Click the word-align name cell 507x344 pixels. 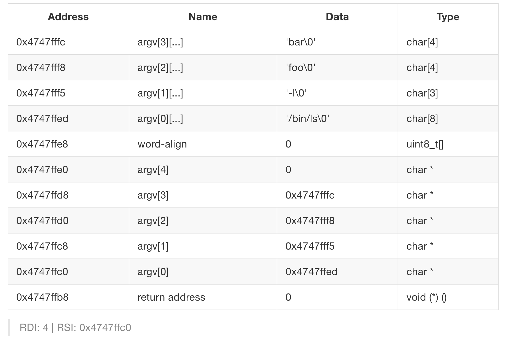(162, 144)
